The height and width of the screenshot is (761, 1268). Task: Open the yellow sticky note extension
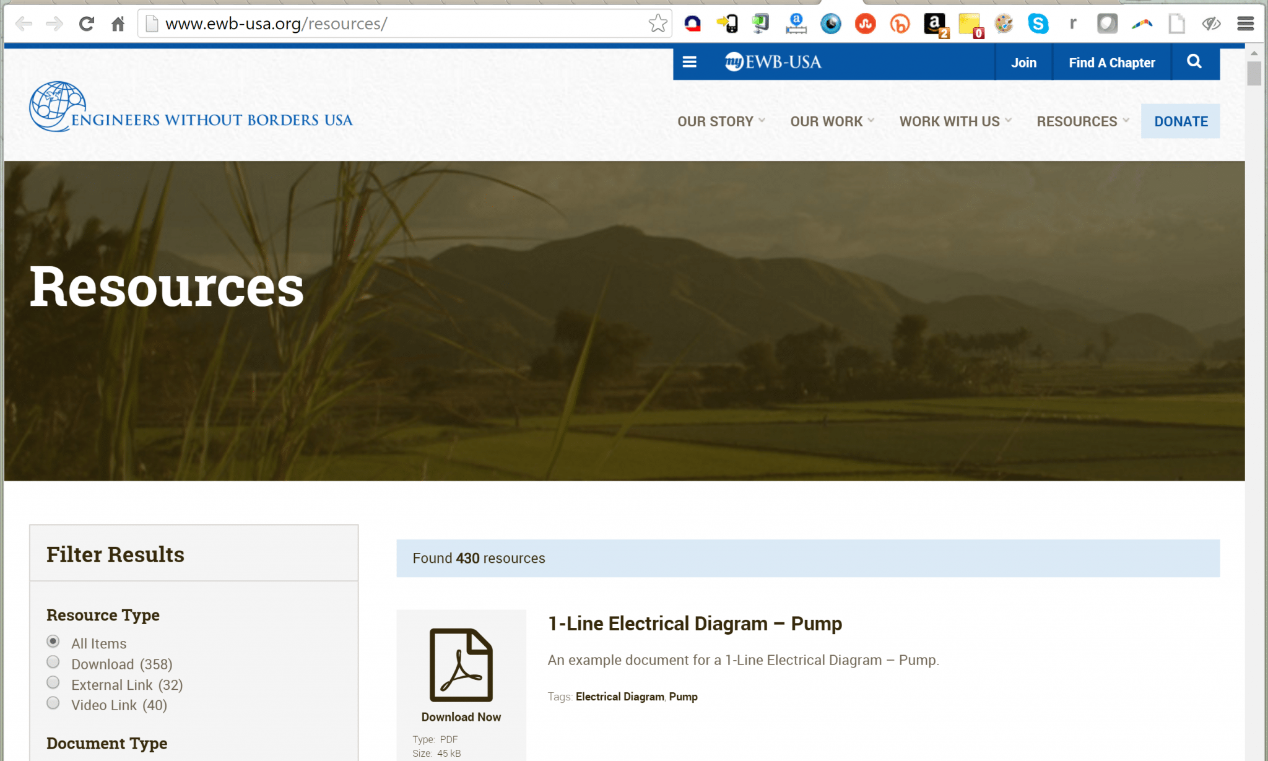click(971, 25)
